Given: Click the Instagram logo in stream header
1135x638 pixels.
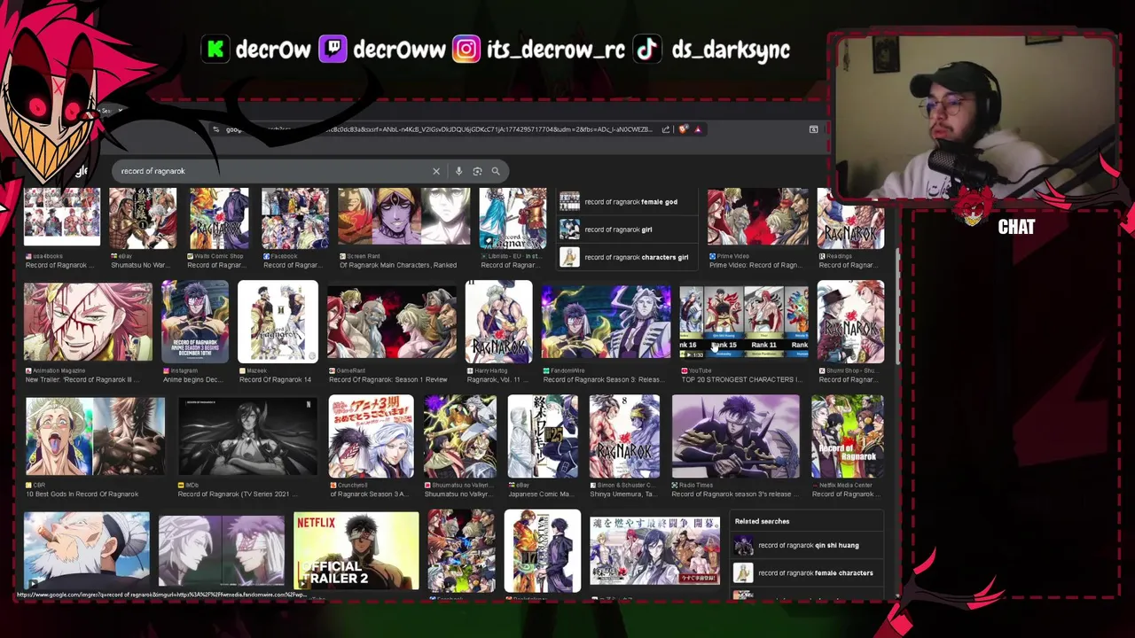Looking at the screenshot, I should (x=466, y=50).
